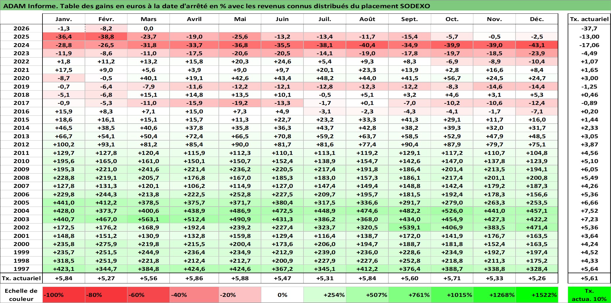Image resolution: width=611 pixels, height=303 pixels.
Task: Select the -17,06 actuarial rate for 2024
Action: click(589, 45)
